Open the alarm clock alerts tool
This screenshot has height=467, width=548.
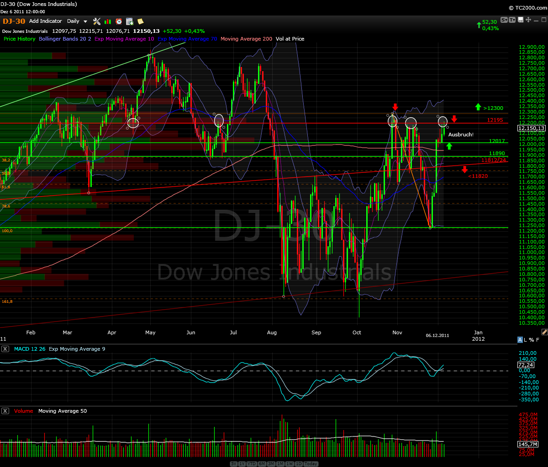point(118,21)
